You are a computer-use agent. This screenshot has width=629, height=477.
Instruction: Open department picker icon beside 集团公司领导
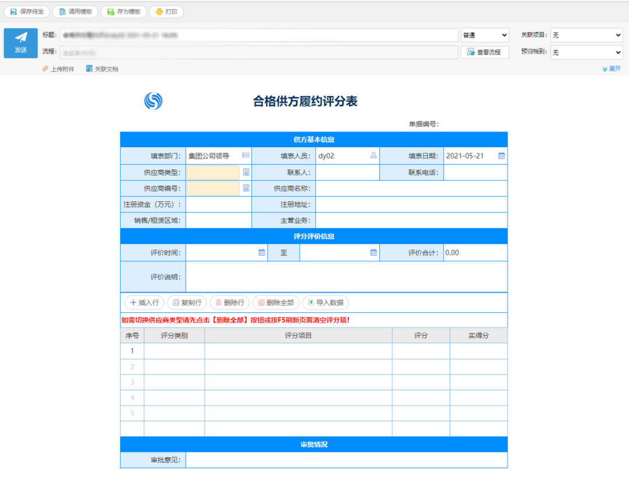click(x=246, y=155)
